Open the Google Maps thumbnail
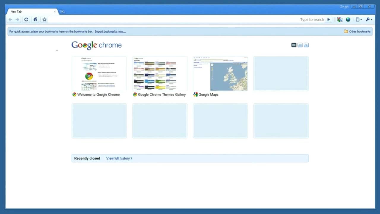Viewport: 380px width, 214px height. coord(220,73)
